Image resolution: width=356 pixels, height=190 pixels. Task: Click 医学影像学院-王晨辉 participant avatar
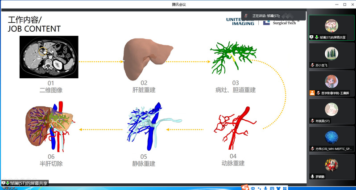pyautogui.click(x=331, y=81)
